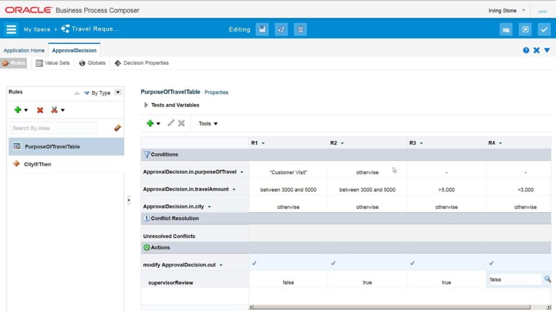
Task: Open the R1 column dropdown
Action: point(263,143)
